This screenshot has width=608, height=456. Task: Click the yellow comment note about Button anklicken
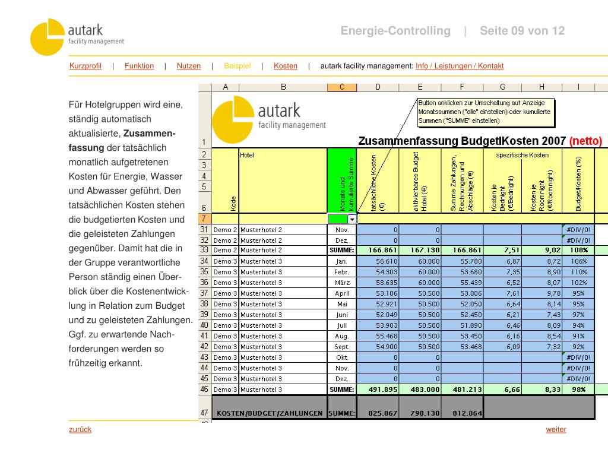click(x=486, y=112)
